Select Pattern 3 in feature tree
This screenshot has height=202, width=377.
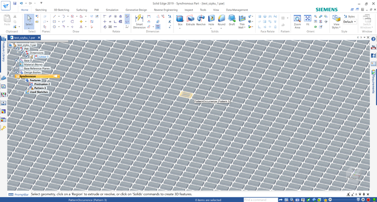click(40, 88)
